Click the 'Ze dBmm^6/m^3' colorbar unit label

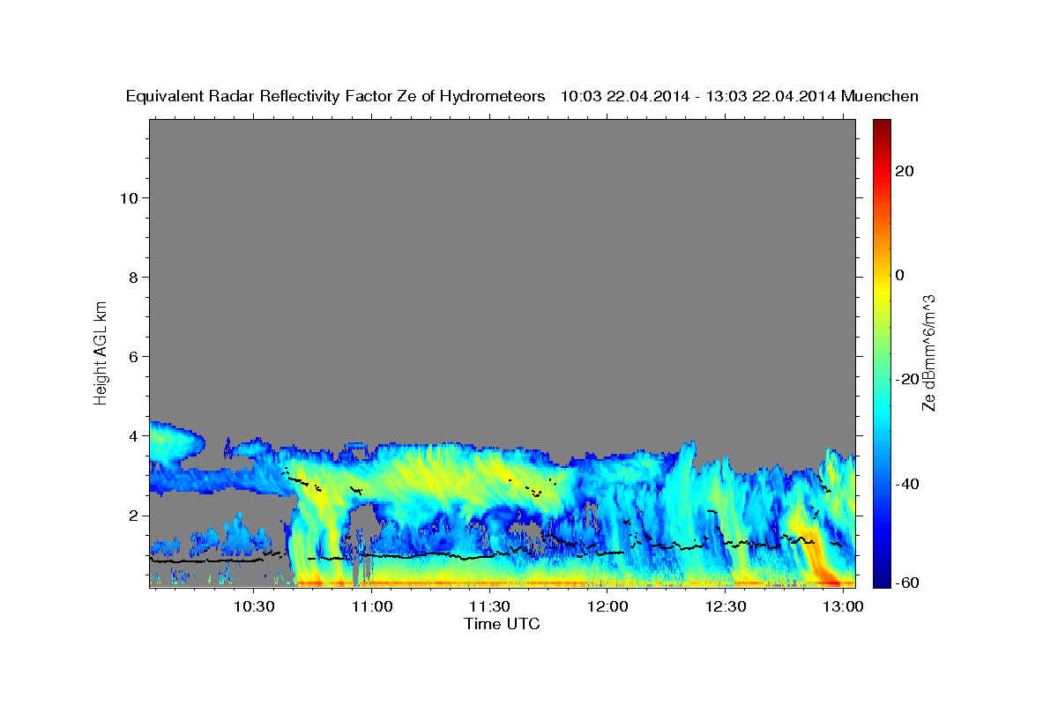928,352
